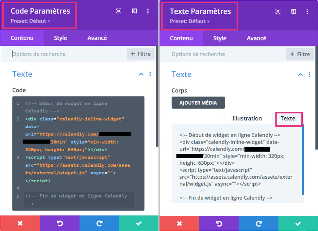The image size is (318, 231).
Task: Open Avancé tab in Texte Paramètres
Action: pos(256,38)
